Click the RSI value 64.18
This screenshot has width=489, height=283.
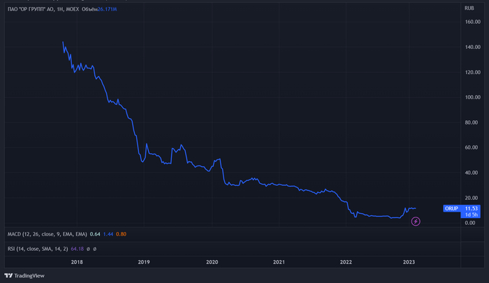point(77,249)
